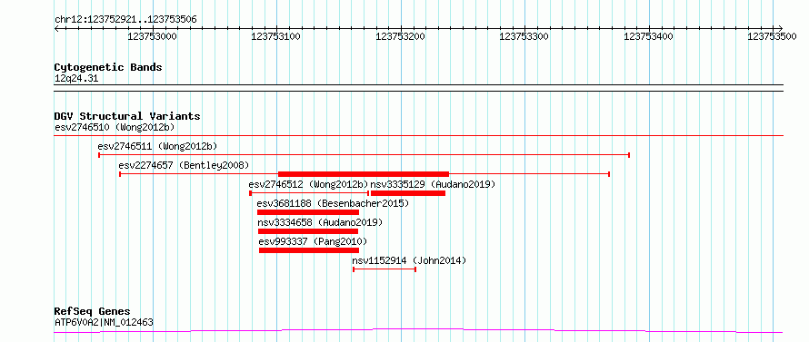This screenshot has height=342, width=809.
Task: Click the 123753200 ruler position marker
Action: click(x=402, y=37)
